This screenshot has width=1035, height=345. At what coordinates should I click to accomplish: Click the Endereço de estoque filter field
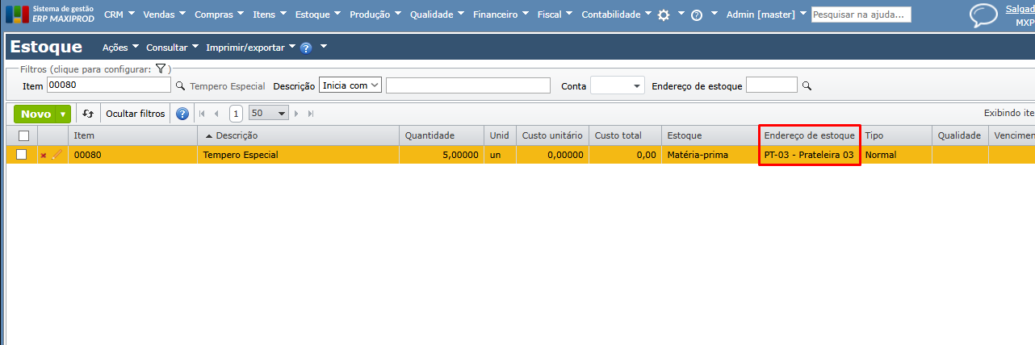[771, 85]
